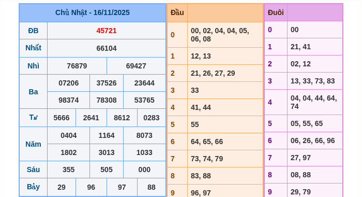The image size is (362, 197).
Task: Select Đuôi 2 values 02, 12
Action: [300, 64]
